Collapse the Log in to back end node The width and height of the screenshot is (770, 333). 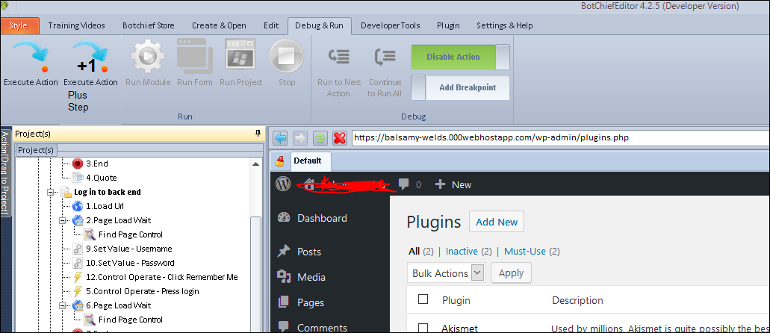pyautogui.click(x=52, y=192)
